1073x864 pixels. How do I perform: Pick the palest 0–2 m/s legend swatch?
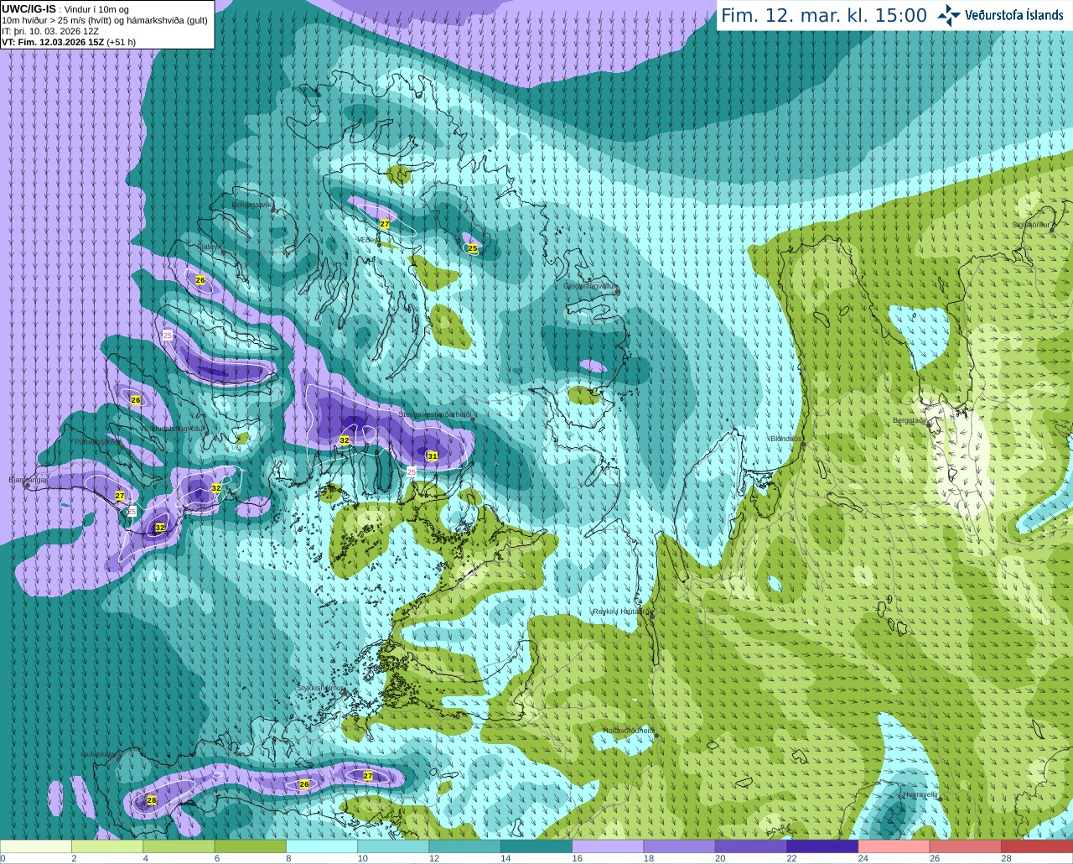point(36,846)
